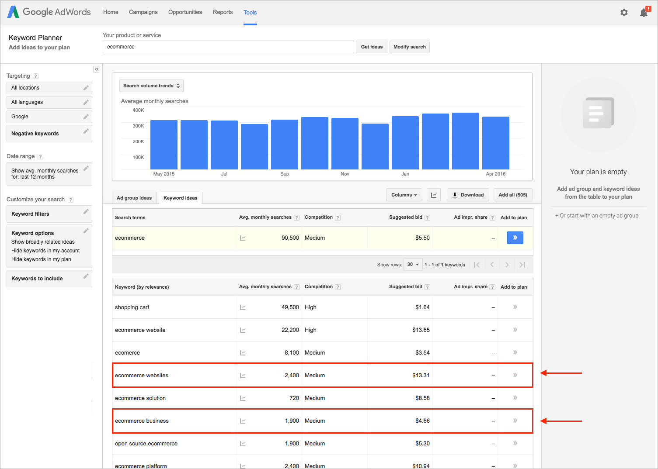
Task: Select the ecommerce platform keyword text
Action: coord(141,466)
